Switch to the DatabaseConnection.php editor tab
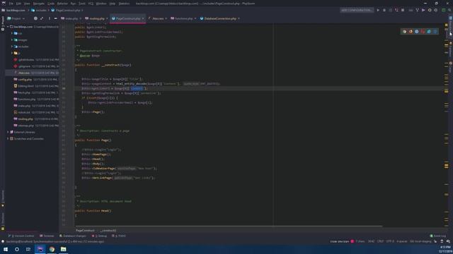The width and height of the screenshot is (453, 254). click(220, 18)
